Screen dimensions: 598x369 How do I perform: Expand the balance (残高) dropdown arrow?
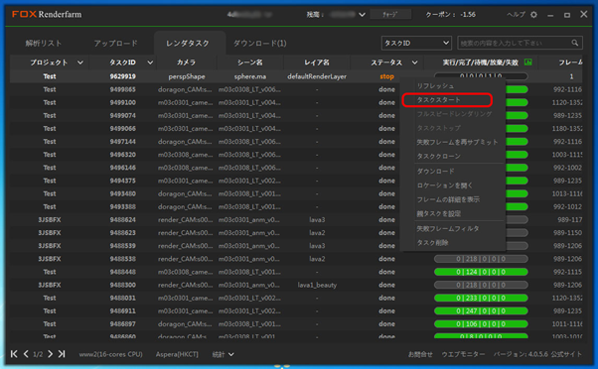pyautogui.click(x=362, y=15)
